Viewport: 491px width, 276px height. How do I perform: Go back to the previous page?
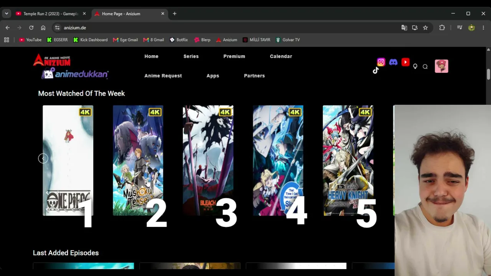point(8,28)
